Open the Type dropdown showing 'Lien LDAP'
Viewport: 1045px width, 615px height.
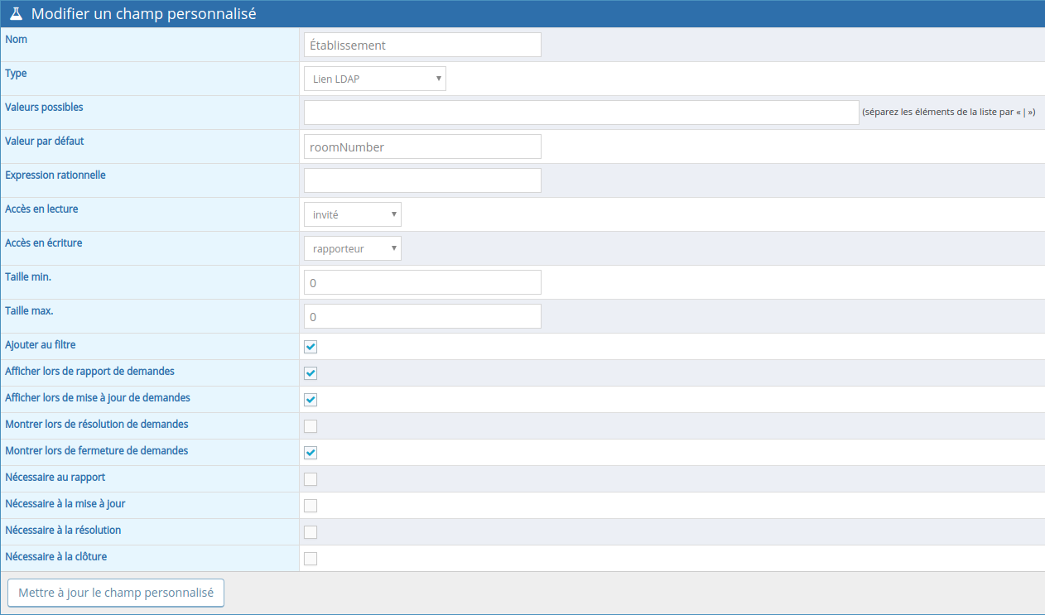pos(374,79)
